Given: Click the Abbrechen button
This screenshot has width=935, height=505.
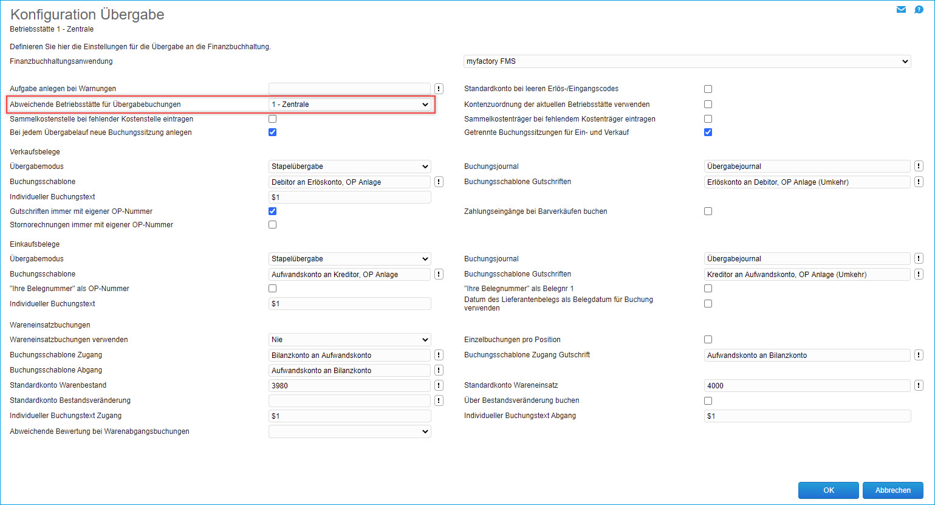Looking at the screenshot, I should (893, 490).
